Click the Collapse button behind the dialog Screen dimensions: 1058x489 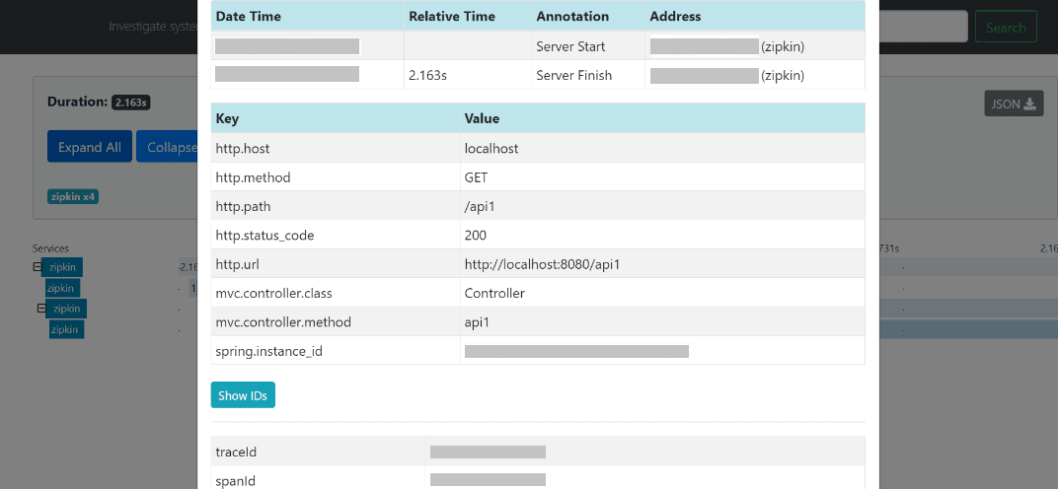click(x=168, y=147)
